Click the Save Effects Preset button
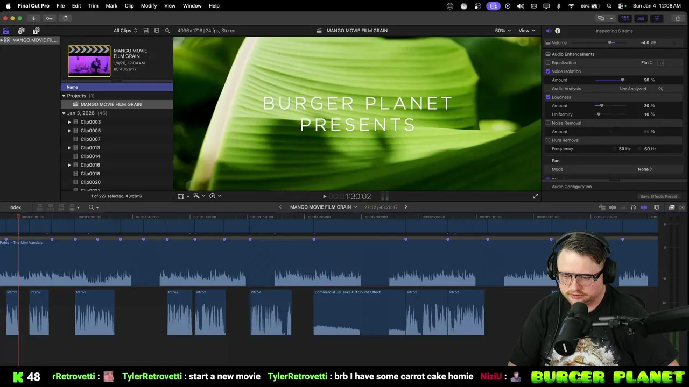Viewport: 689px width, 387px height. [658, 196]
